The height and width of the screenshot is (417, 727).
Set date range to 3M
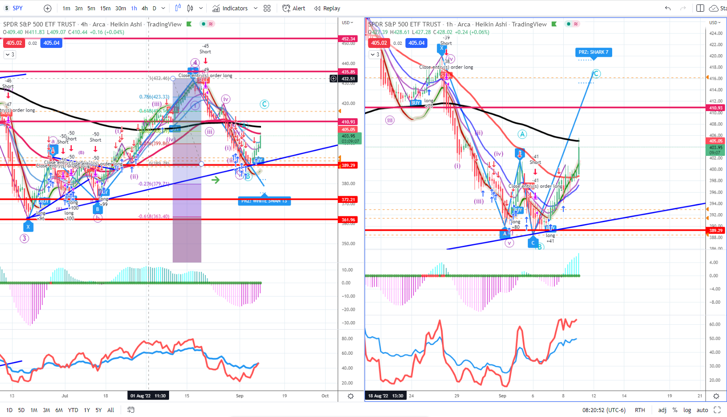point(47,410)
